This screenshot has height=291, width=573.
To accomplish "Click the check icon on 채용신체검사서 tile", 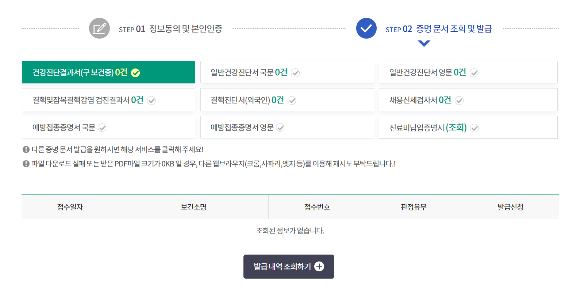I will click(459, 100).
